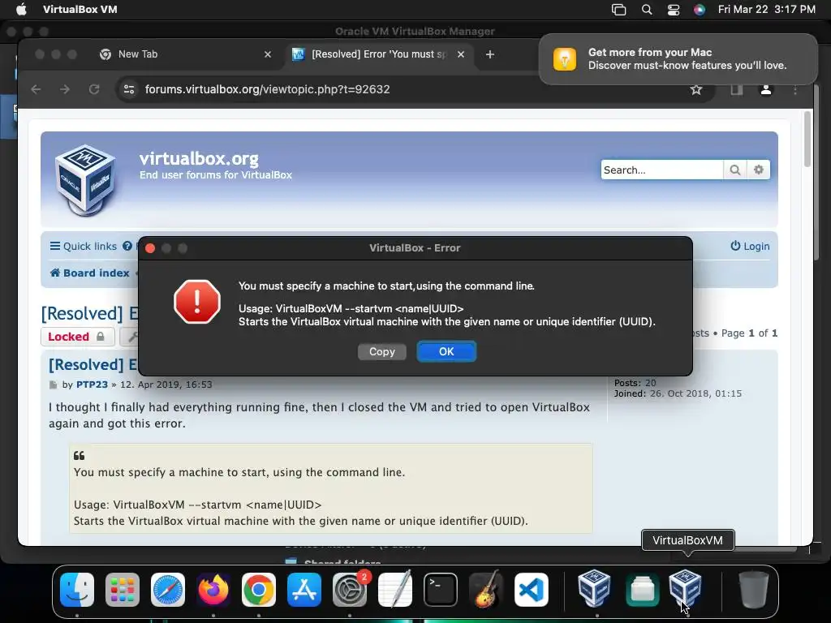Open the App Store from the dock
The height and width of the screenshot is (623, 831).
click(304, 590)
